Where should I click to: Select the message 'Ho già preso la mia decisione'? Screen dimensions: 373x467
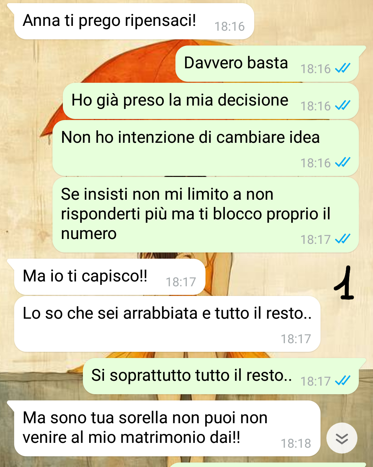pyautogui.click(x=211, y=101)
